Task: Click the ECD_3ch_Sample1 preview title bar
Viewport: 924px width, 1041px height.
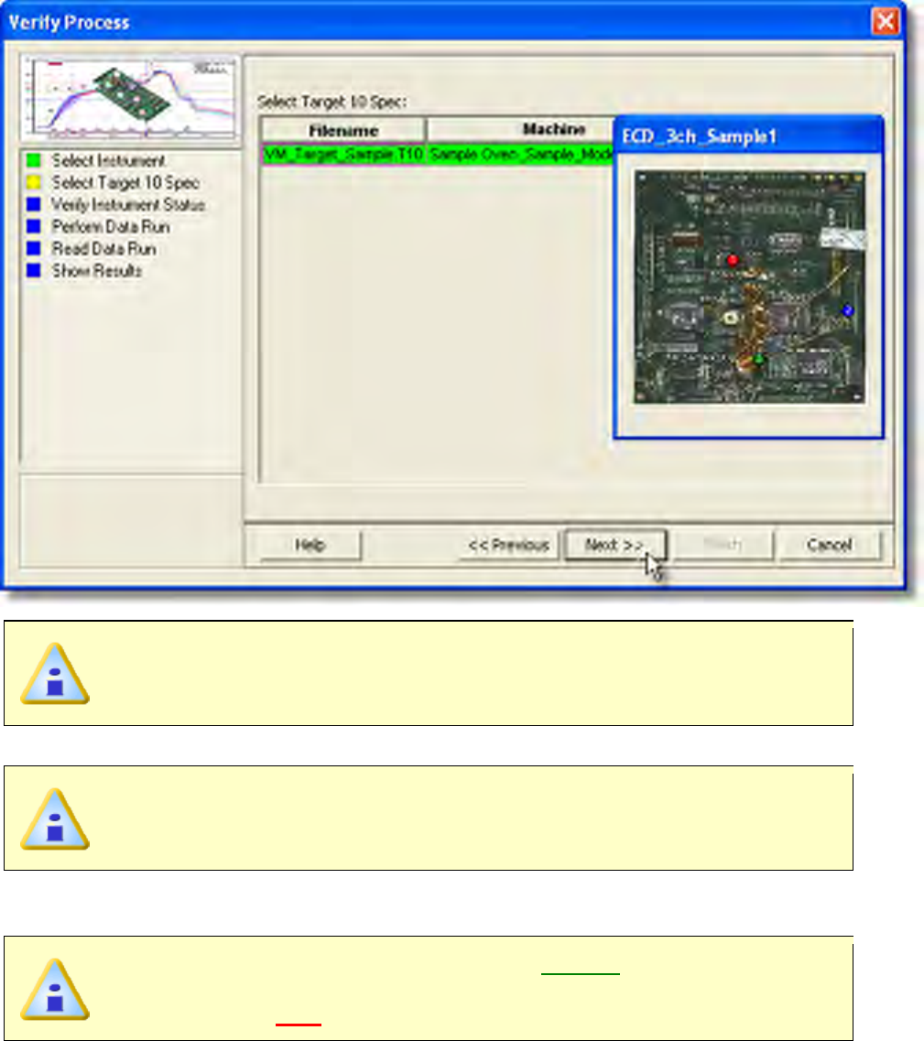Action: [x=749, y=136]
